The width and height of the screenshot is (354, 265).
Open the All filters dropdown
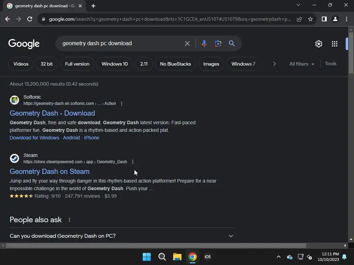pyautogui.click(x=302, y=64)
